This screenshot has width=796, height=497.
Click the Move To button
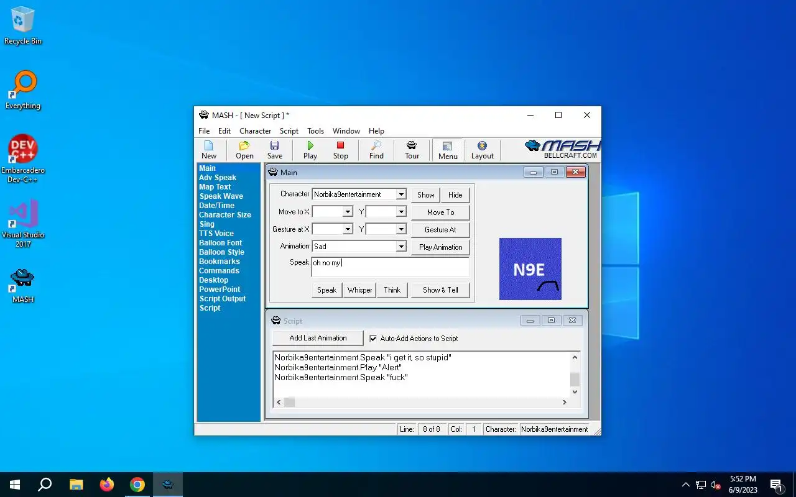(440, 212)
